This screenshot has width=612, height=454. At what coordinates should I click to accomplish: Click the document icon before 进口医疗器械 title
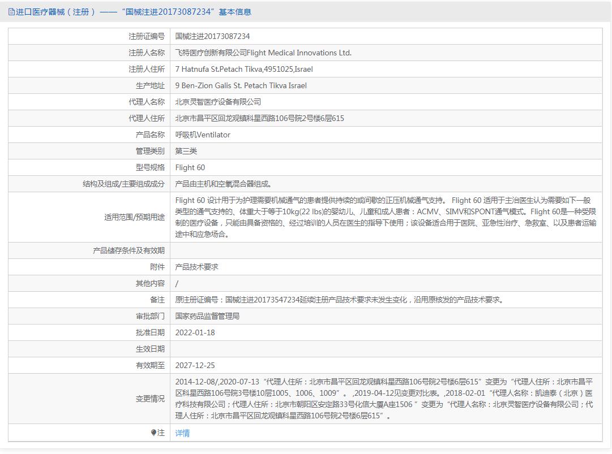point(11,12)
